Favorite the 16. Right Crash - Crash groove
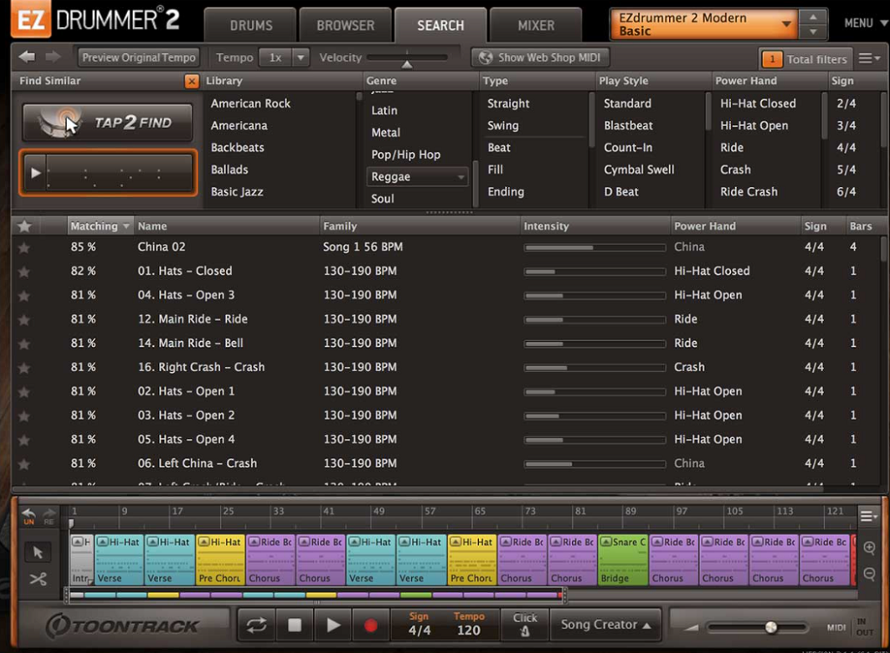The height and width of the screenshot is (653, 890). pyautogui.click(x=23, y=368)
